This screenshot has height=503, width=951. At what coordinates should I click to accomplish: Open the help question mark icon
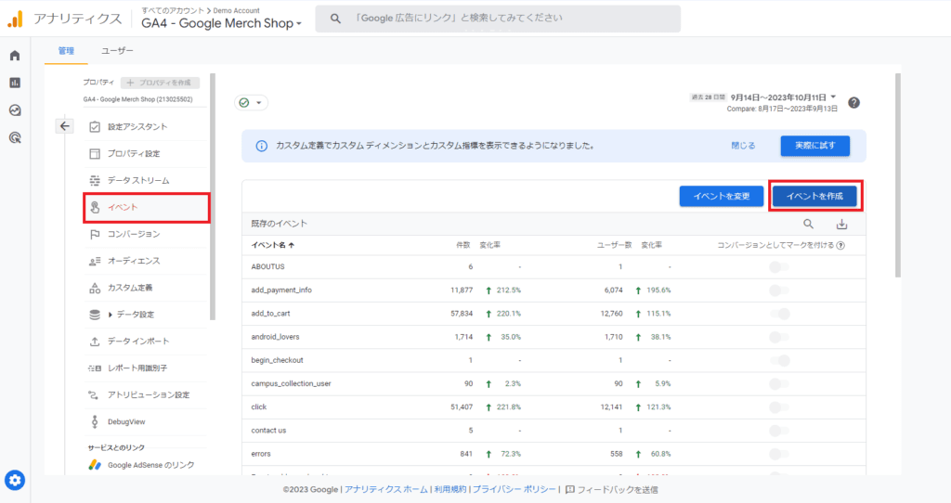pos(854,102)
